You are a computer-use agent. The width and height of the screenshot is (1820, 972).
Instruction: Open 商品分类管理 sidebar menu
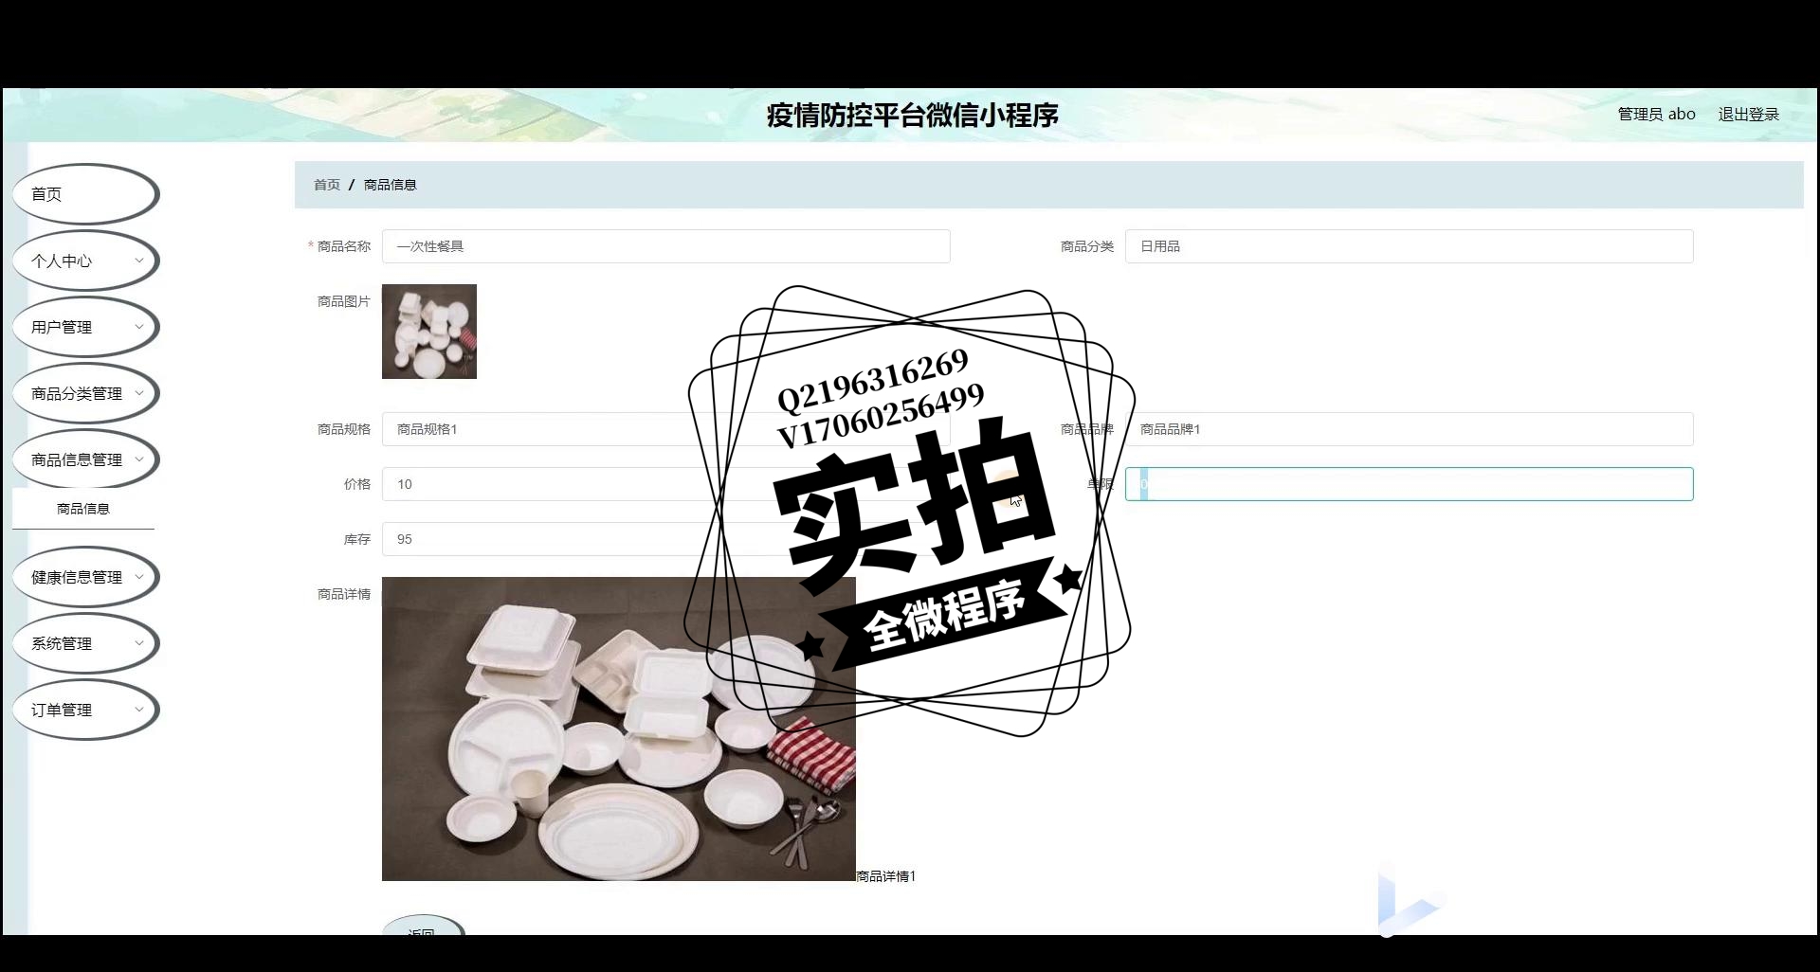coord(85,393)
